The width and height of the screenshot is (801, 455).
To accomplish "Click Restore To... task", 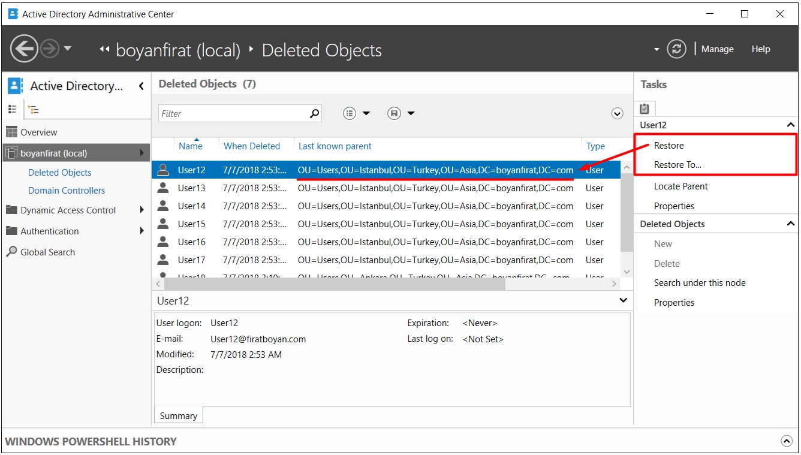I will click(x=677, y=164).
